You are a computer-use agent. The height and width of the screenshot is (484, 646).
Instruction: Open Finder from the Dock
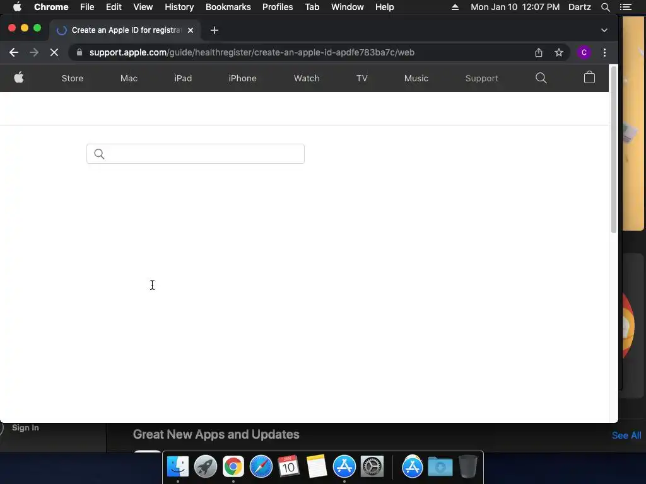coord(177,467)
